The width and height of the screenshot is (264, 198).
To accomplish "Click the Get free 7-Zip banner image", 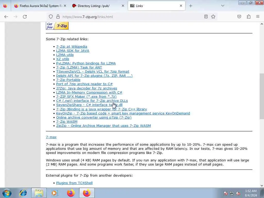I will click(57, 26).
